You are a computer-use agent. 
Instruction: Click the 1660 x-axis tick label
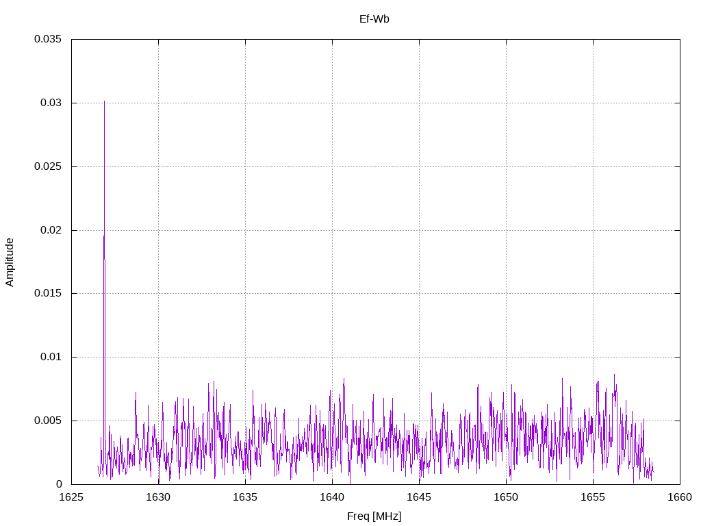[x=680, y=497]
